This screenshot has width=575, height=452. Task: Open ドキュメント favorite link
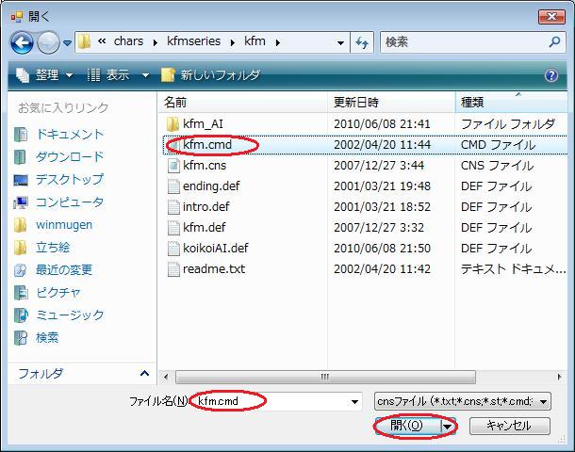pyautogui.click(x=70, y=135)
